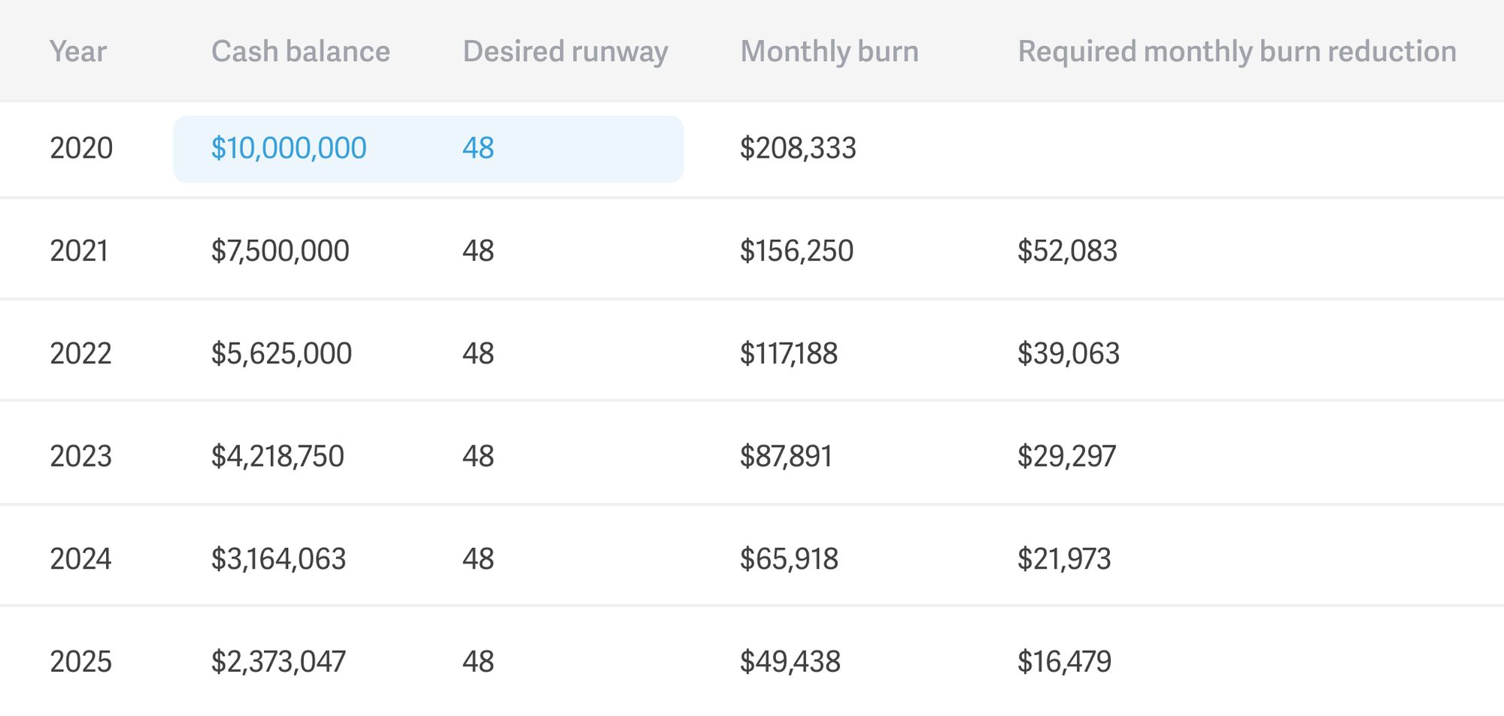Select the Cash balance column header
The image size is (1504, 716).
(x=301, y=51)
